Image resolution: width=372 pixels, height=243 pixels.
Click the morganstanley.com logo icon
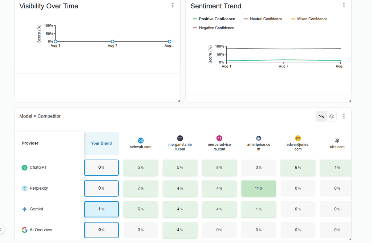[180, 138]
